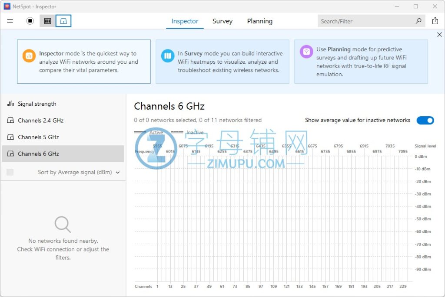The height and width of the screenshot is (297, 445).
Task: Click the 'Signal level' axis title
Action: (425, 146)
